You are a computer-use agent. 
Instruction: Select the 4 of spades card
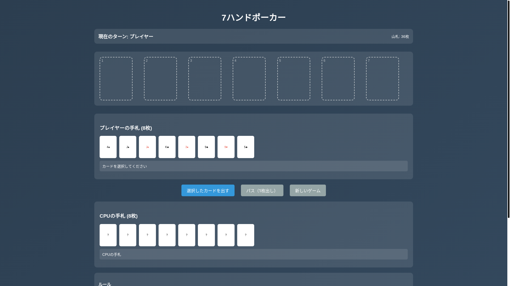[108, 147]
